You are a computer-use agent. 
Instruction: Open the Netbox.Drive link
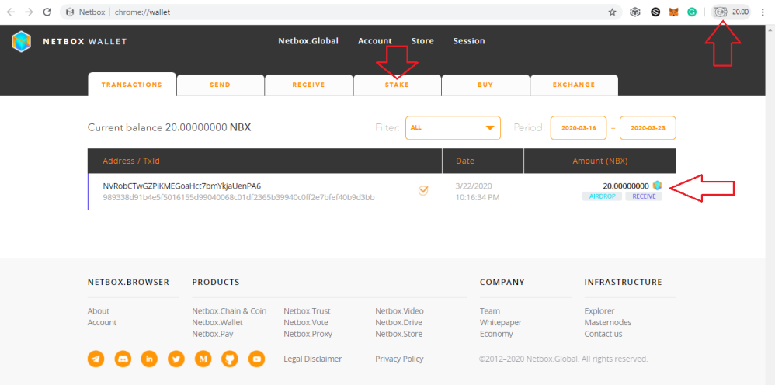399,322
